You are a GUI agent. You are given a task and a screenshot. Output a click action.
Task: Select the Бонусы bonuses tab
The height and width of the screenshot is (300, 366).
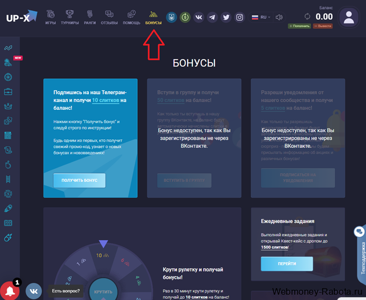[x=153, y=18]
